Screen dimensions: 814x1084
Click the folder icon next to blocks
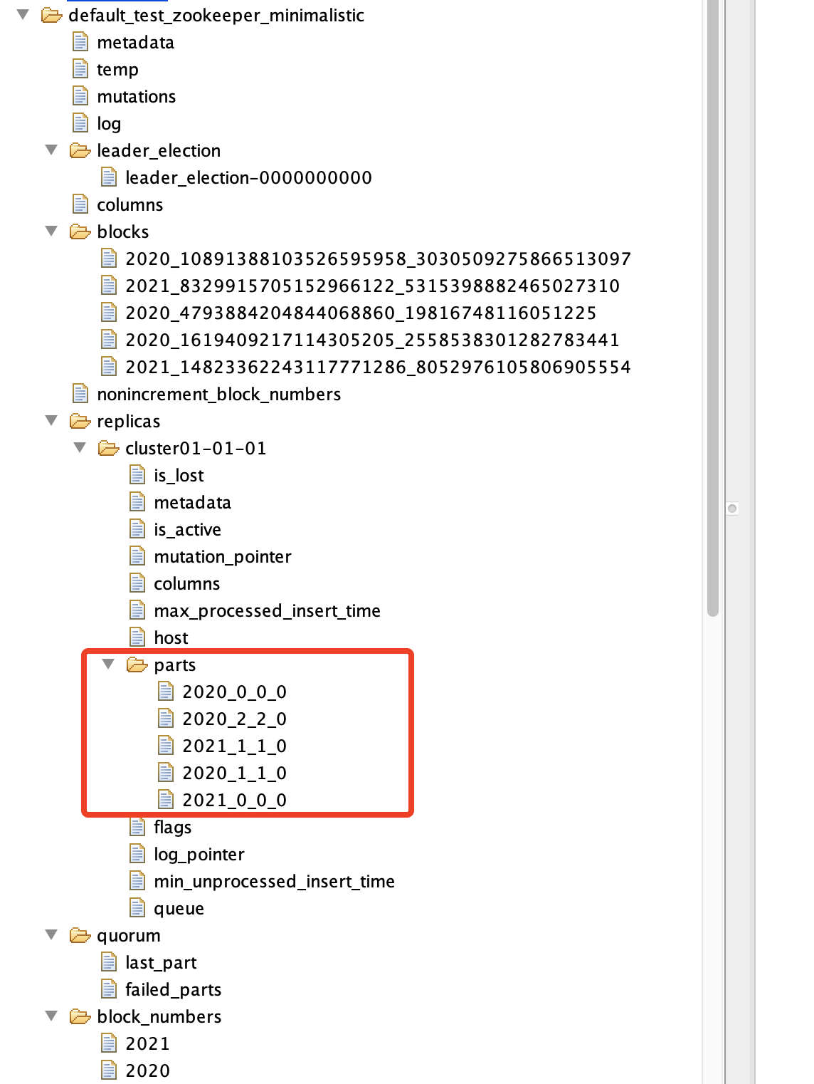(80, 231)
